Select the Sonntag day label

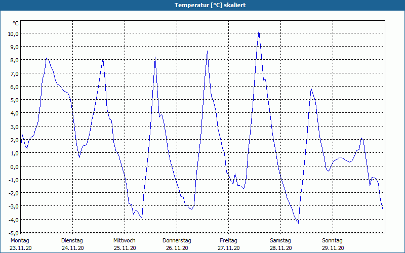(x=332, y=241)
